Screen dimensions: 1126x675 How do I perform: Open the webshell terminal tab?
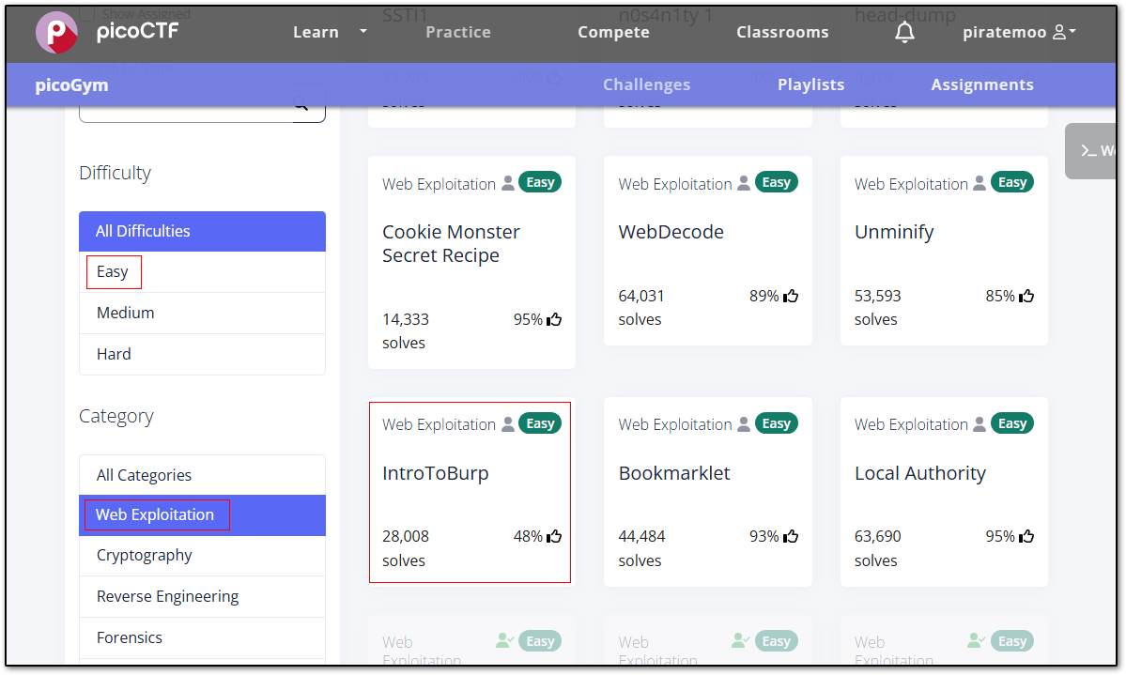tap(1093, 151)
